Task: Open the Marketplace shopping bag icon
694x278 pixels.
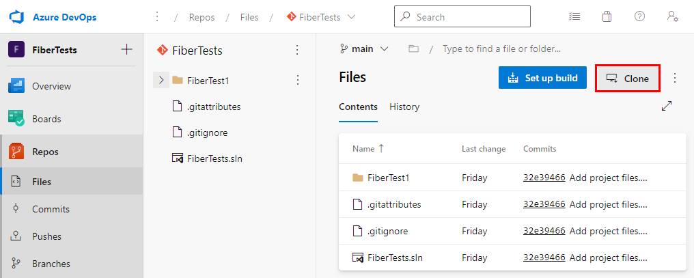Action: pyautogui.click(x=607, y=16)
